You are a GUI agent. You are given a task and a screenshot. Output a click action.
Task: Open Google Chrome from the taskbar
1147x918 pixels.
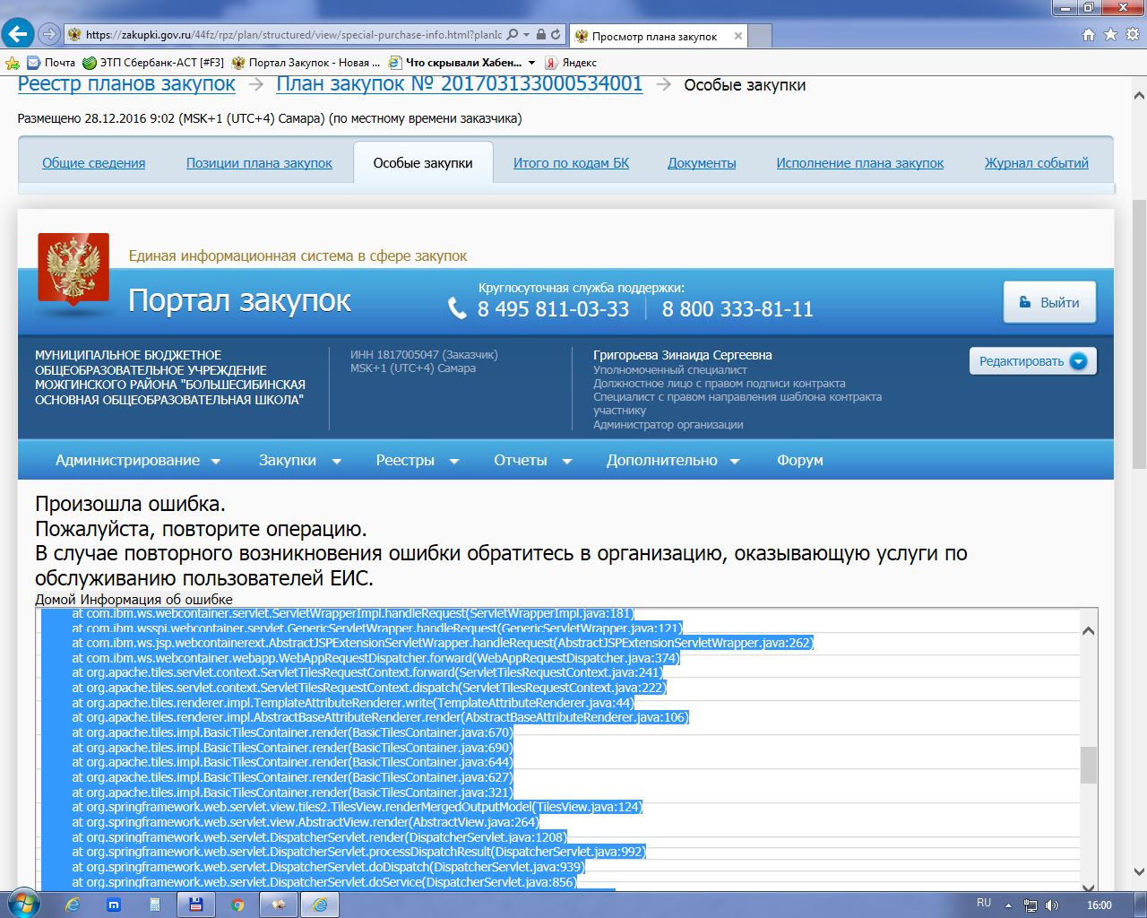pyautogui.click(x=237, y=905)
